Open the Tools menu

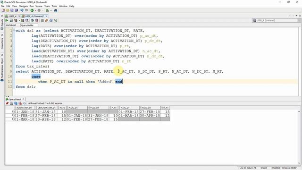(x=54, y=6)
